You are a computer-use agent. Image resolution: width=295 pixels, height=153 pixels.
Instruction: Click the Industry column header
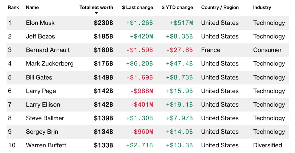coord(262,7)
